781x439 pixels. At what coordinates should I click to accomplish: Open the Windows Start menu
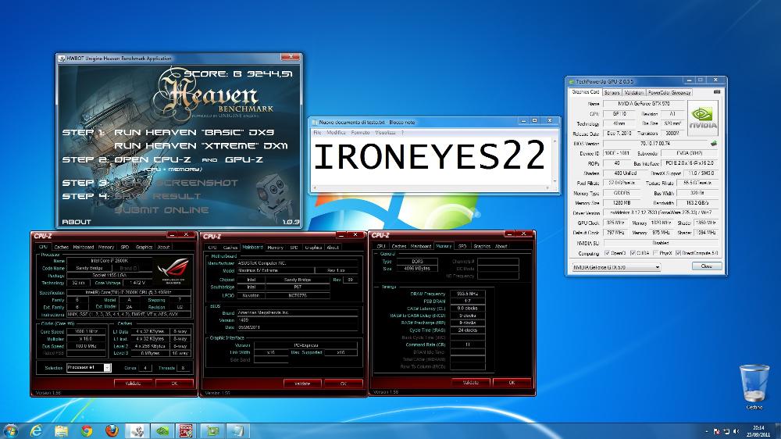[x=10, y=430]
